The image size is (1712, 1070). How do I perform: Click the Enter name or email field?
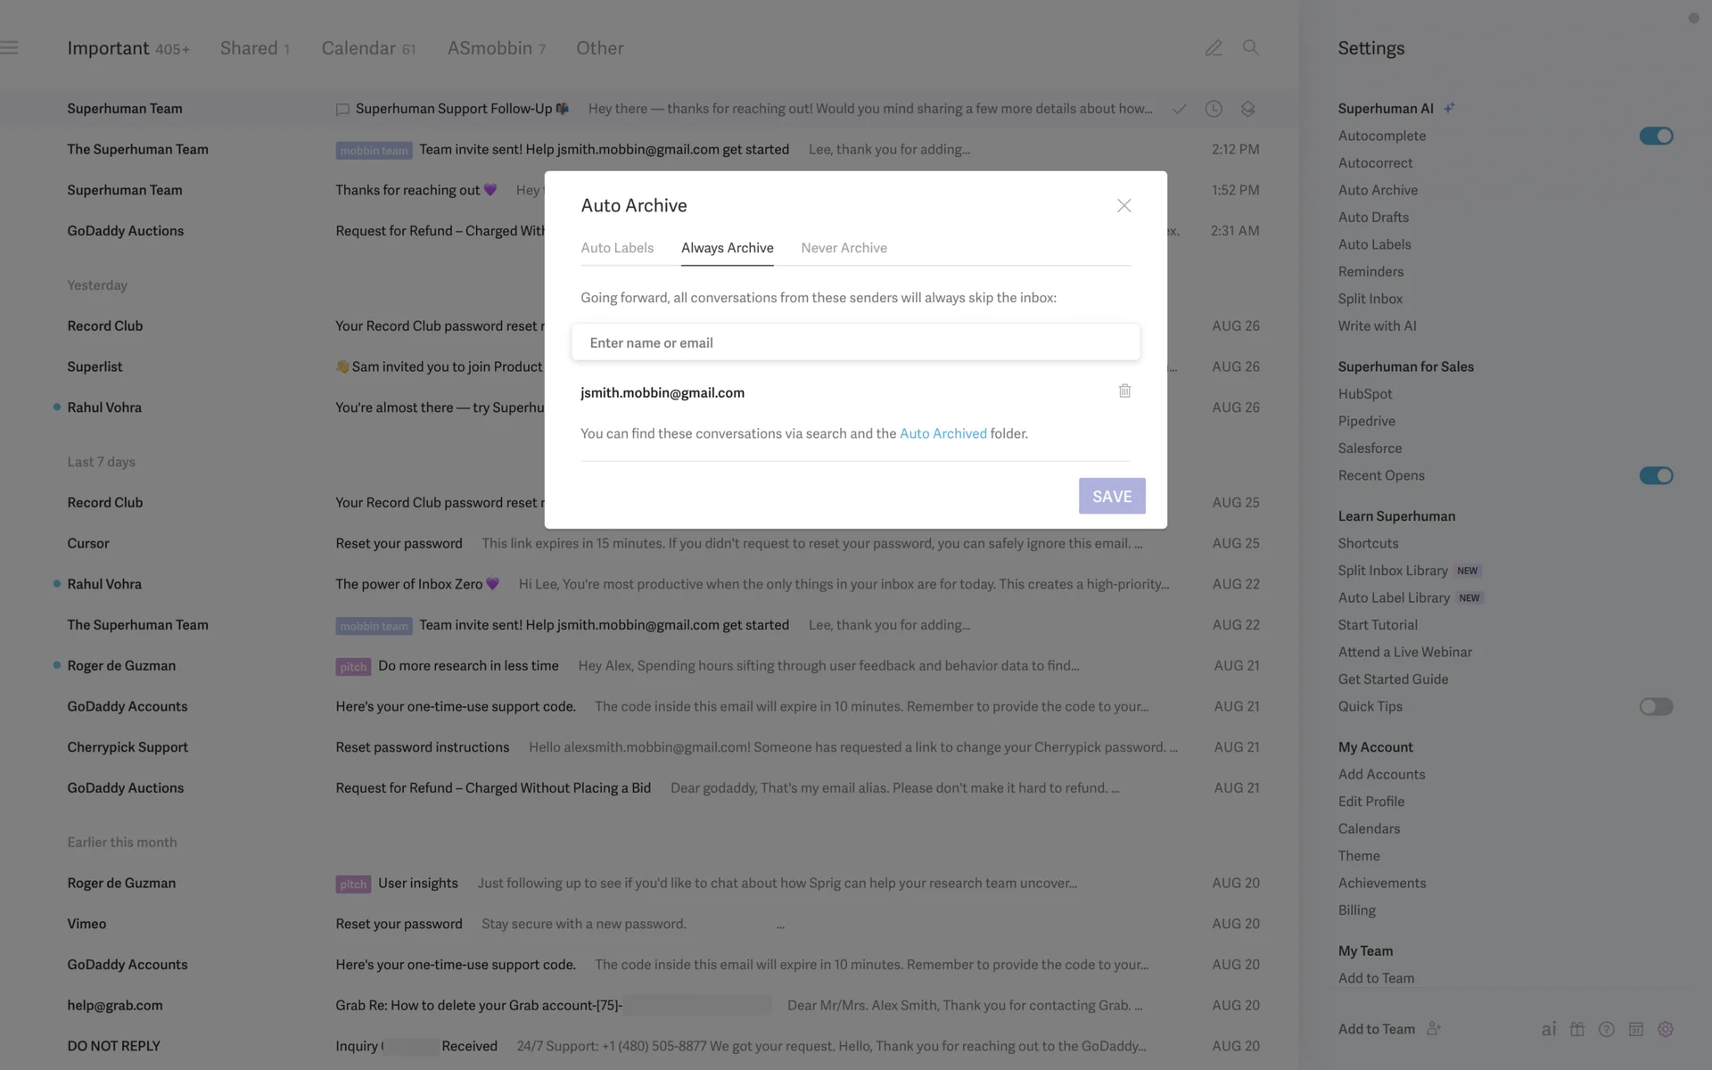(x=855, y=342)
